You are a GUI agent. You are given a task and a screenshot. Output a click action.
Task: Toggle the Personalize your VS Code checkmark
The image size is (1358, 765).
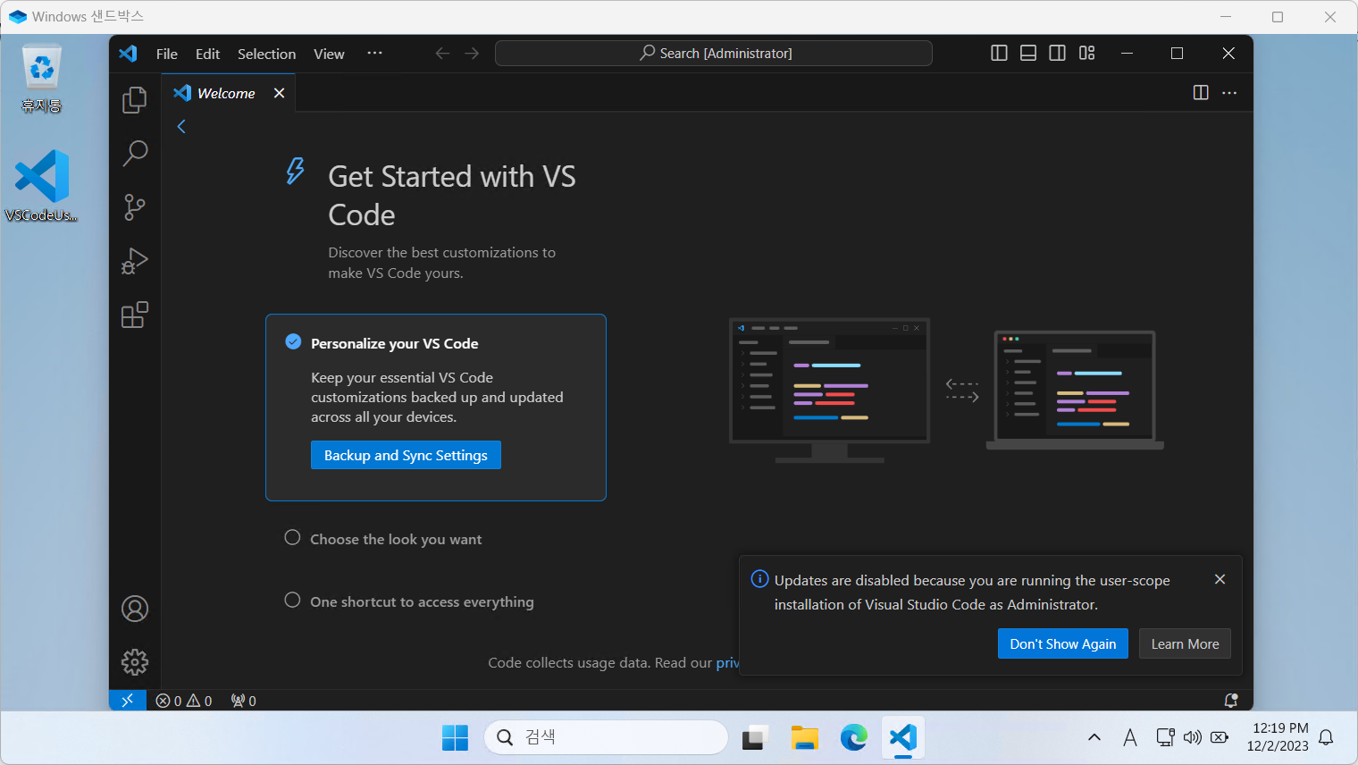click(293, 341)
